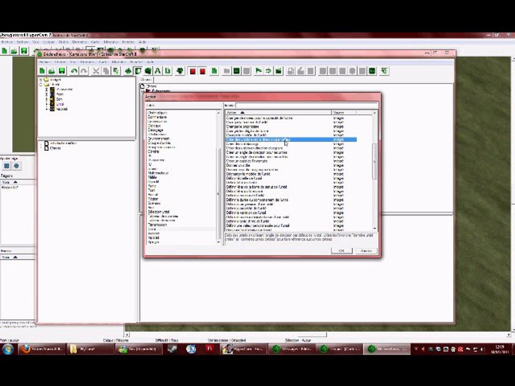This screenshot has width=515, height=386.
Task: Open the Aide menu in the main editor
Action: [x=142, y=42]
